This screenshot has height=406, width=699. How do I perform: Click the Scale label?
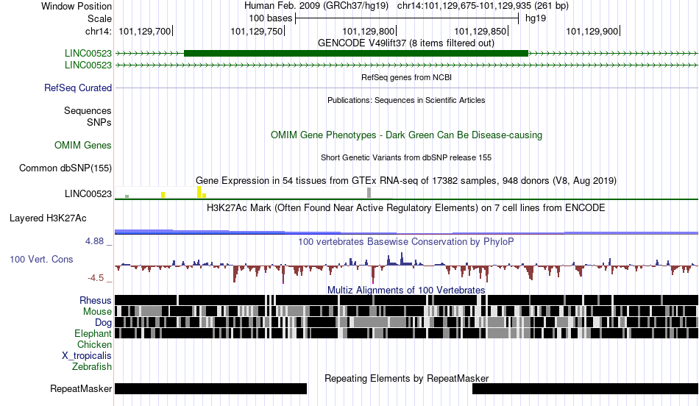point(99,18)
